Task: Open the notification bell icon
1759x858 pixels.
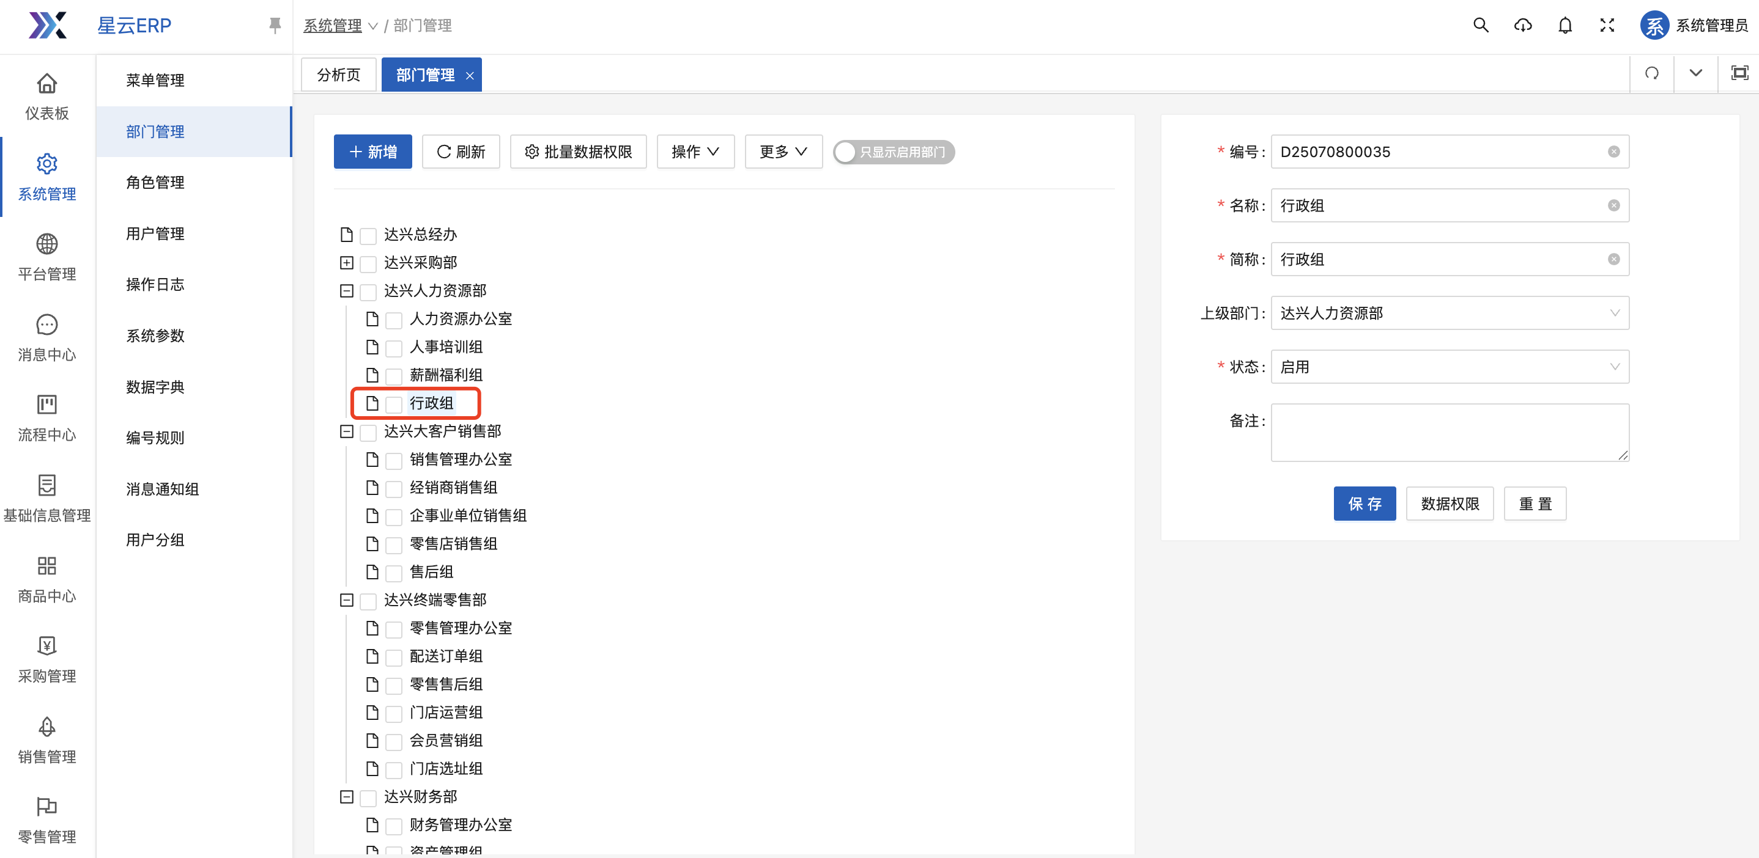Action: pyautogui.click(x=1565, y=25)
